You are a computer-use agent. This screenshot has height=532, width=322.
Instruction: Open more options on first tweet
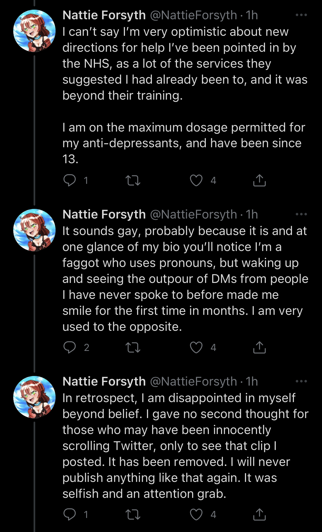(301, 15)
